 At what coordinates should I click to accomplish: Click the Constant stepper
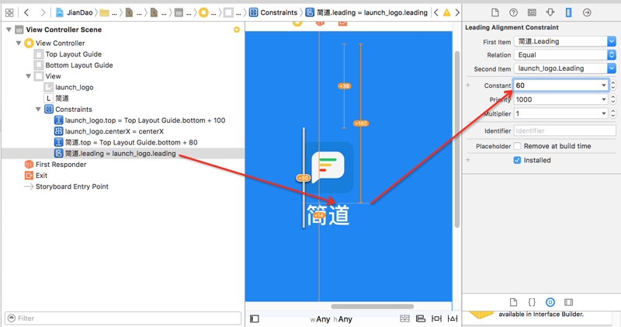pos(613,85)
